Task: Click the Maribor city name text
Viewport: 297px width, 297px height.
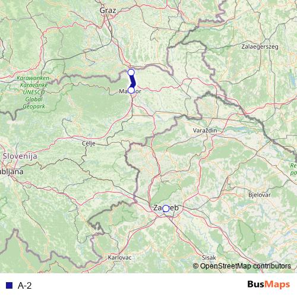Action: pos(130,91)
